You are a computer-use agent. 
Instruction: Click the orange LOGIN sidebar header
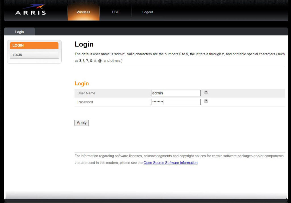(x=34, y=45)
